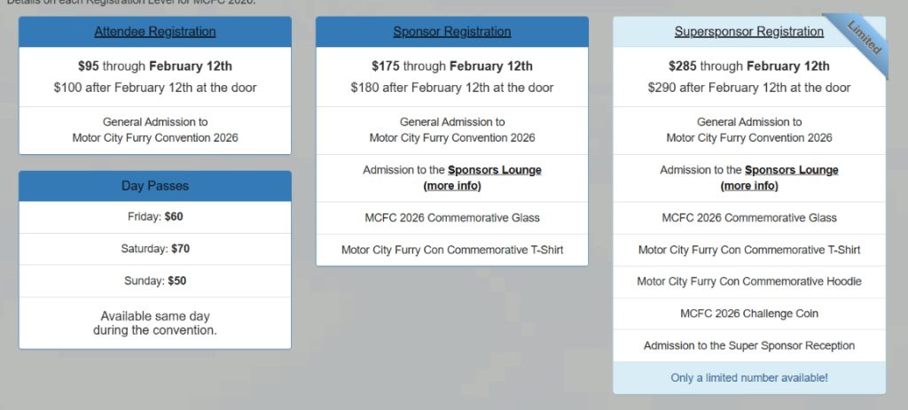The width and height of the screenshot is (908, 410).
Task: Click the Super Sponsor Reception admission row
Action: coord(749,345)
